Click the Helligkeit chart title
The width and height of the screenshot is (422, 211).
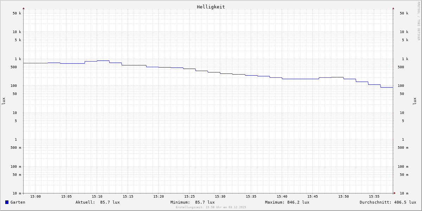tap(211, 7)
